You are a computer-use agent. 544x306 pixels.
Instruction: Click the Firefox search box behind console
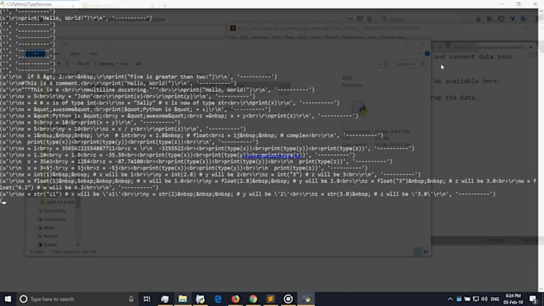[420, 18]
